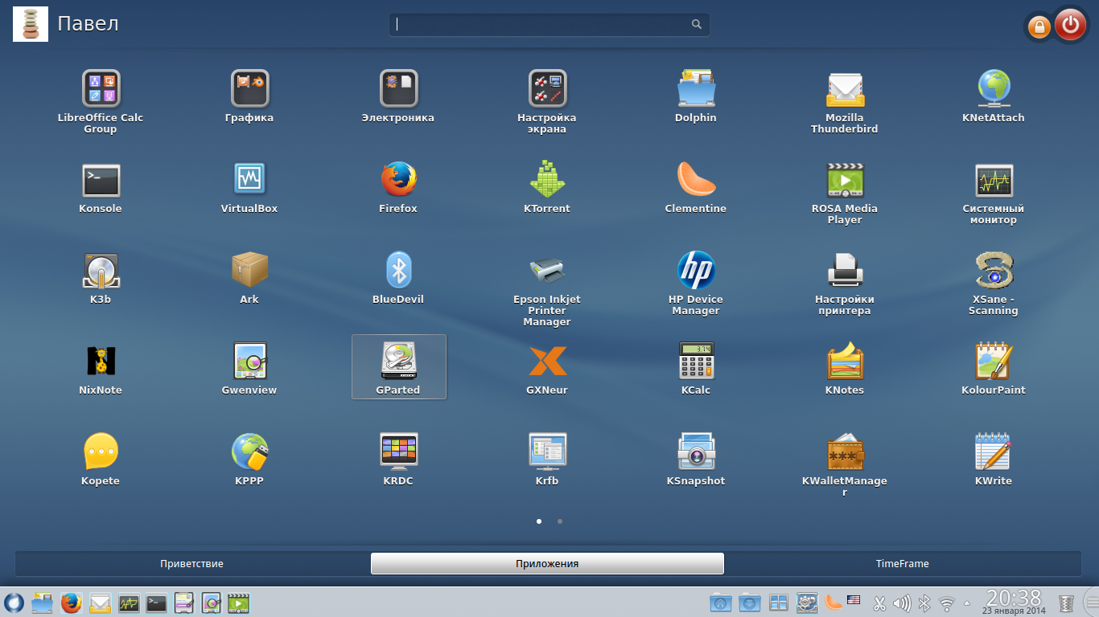The image size is (1099, 617).
Task: Open ROSA Media Player from the taskbar
Action: [x=239, y=603]
